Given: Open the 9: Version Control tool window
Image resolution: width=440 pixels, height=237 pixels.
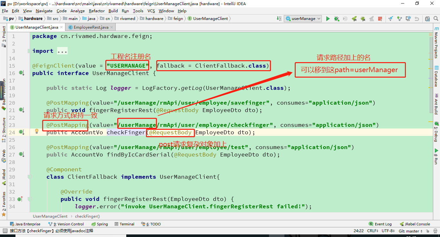Looking at the screenshot, I should 66,224.
